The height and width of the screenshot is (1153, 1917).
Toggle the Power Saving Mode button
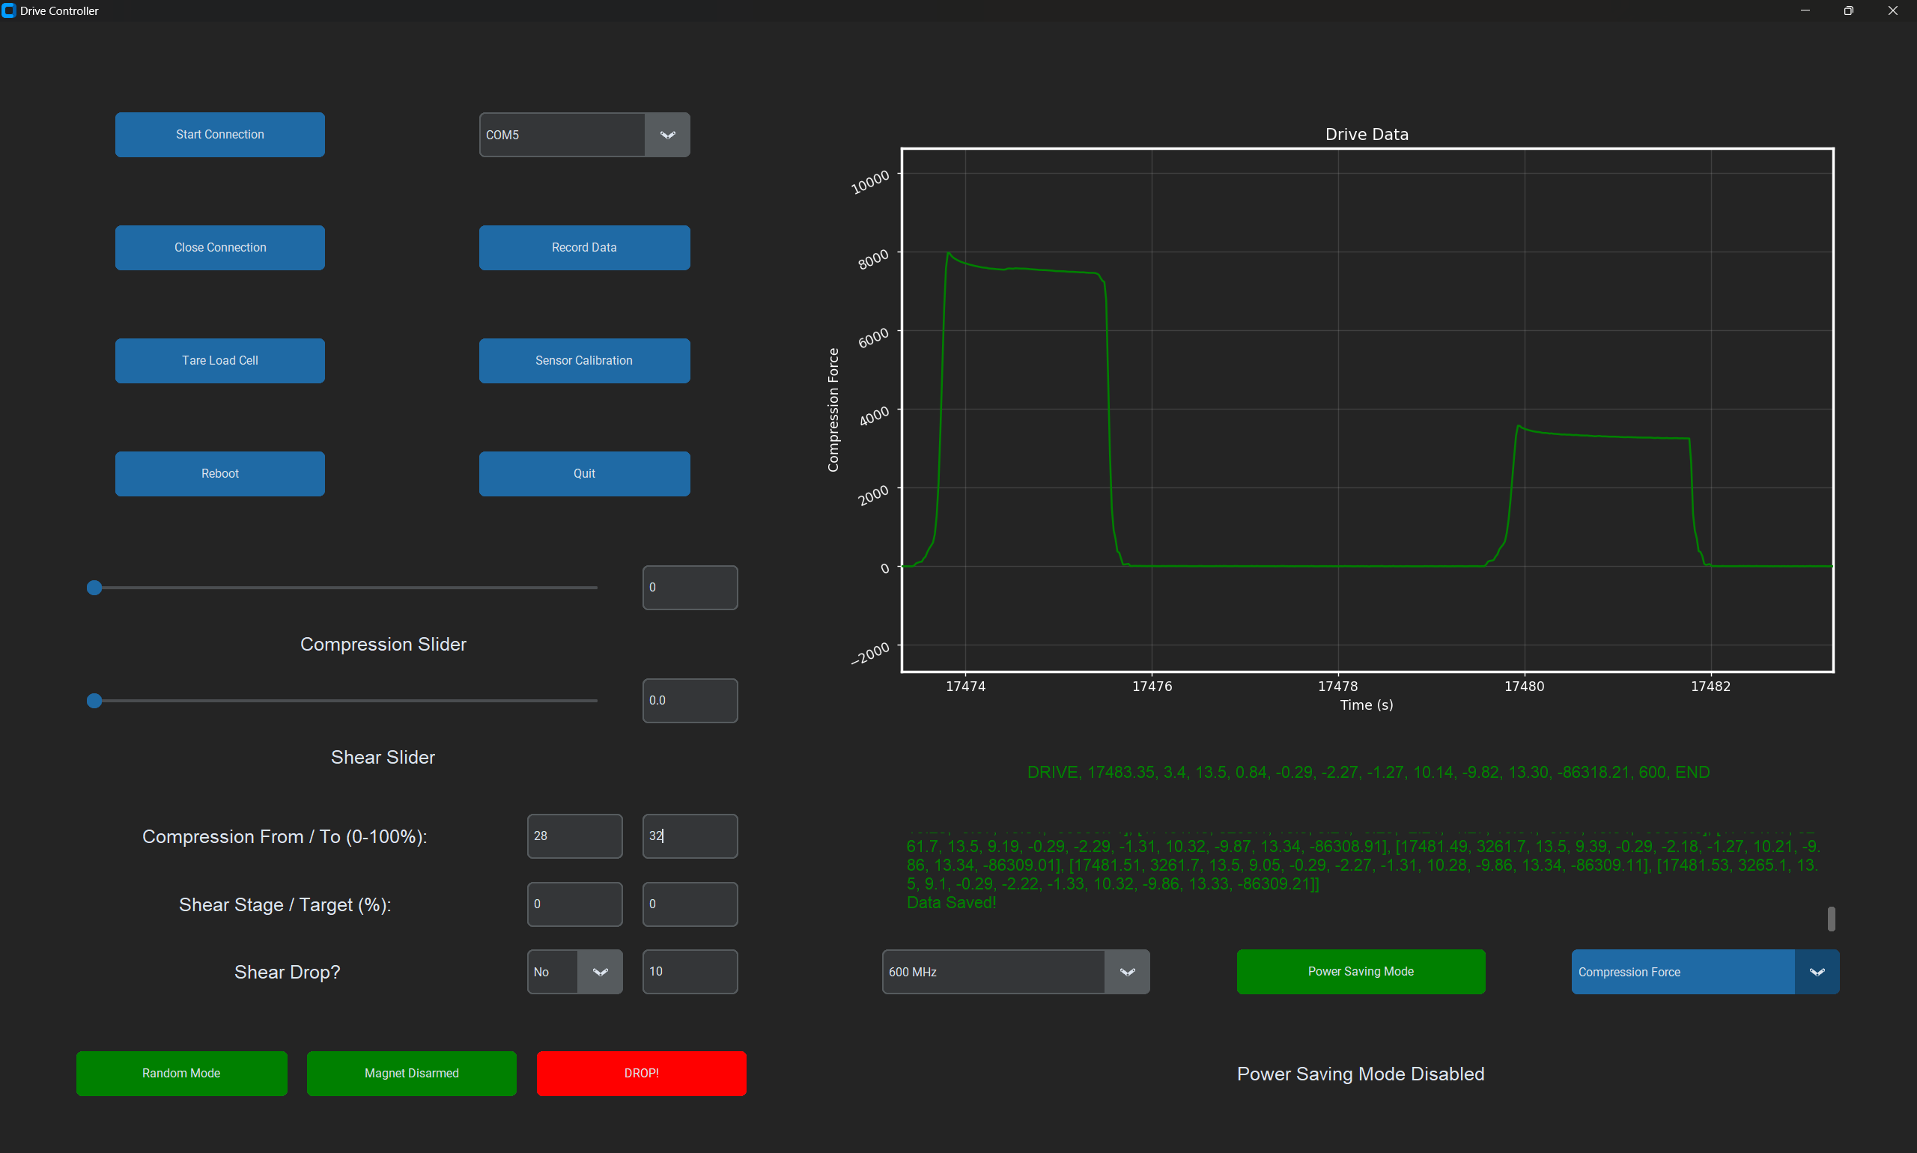[x=1360, y=971]
